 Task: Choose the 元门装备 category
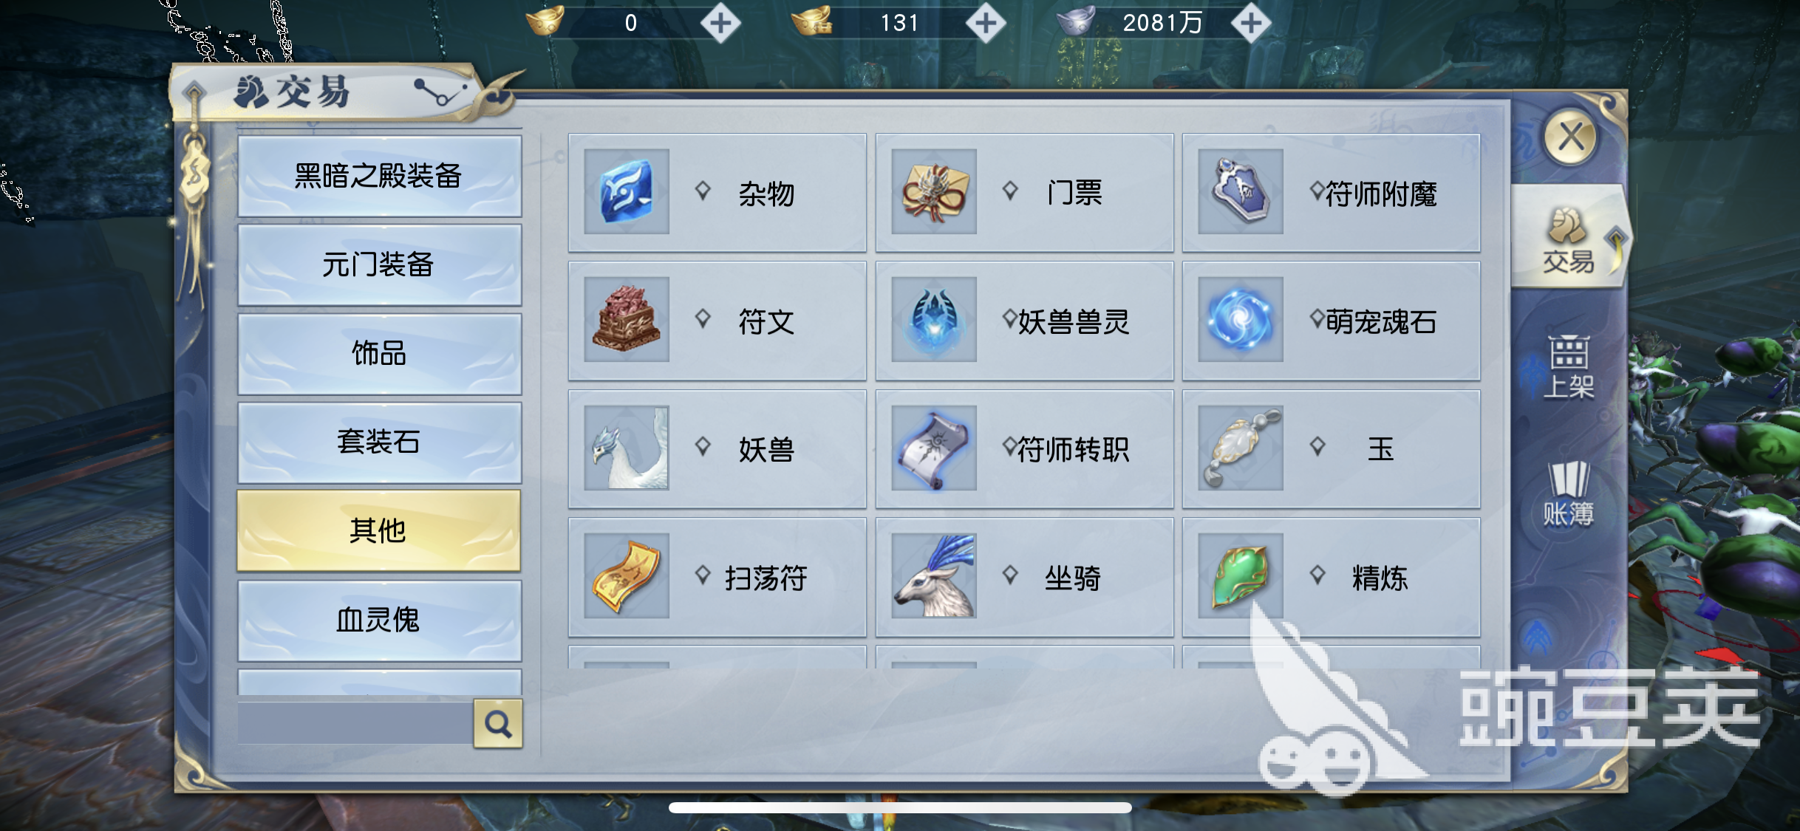coord(379,265)
